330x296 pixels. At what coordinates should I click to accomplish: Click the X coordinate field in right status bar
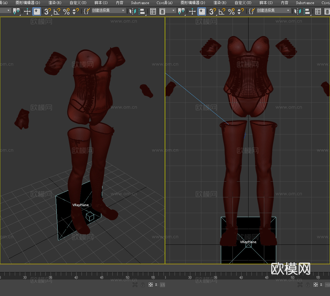pyautogui.click(x=327, y=285)
